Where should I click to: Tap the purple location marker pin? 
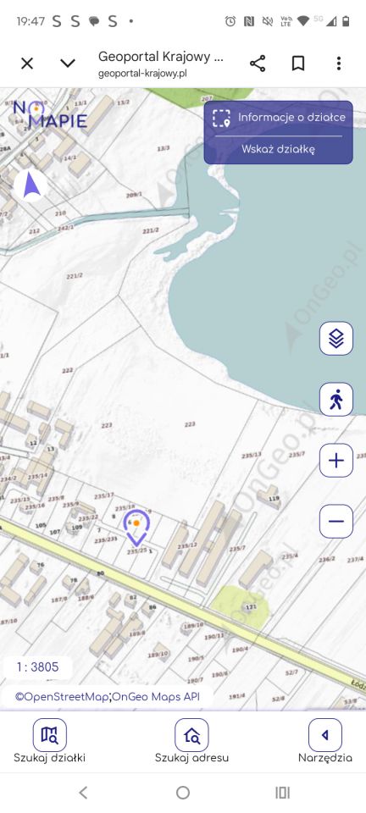click(x=136, y=528)
